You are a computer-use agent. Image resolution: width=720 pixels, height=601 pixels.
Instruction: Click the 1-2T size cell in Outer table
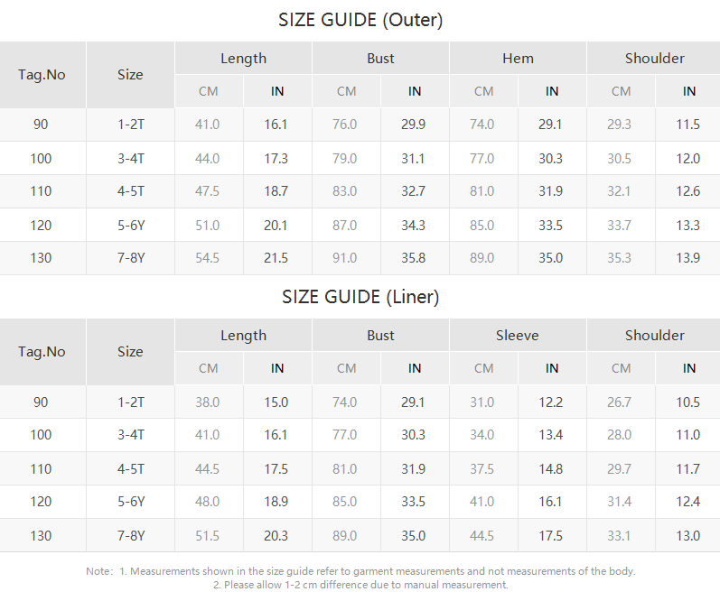(130, 125)
